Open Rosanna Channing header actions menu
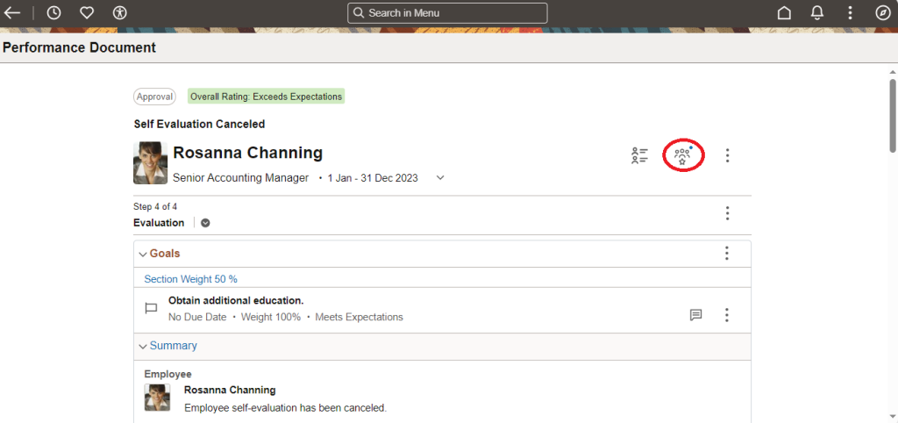 [727, 156]
